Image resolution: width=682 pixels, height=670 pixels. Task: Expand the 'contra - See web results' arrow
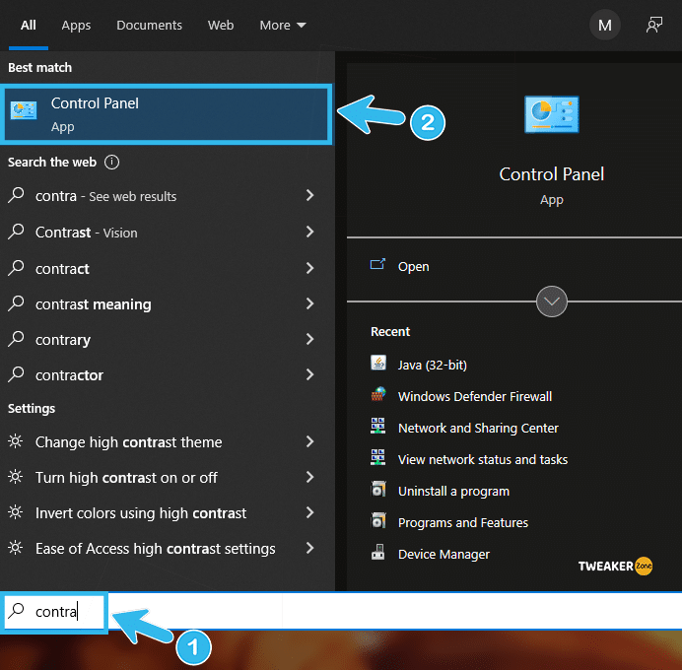(309, 195)
